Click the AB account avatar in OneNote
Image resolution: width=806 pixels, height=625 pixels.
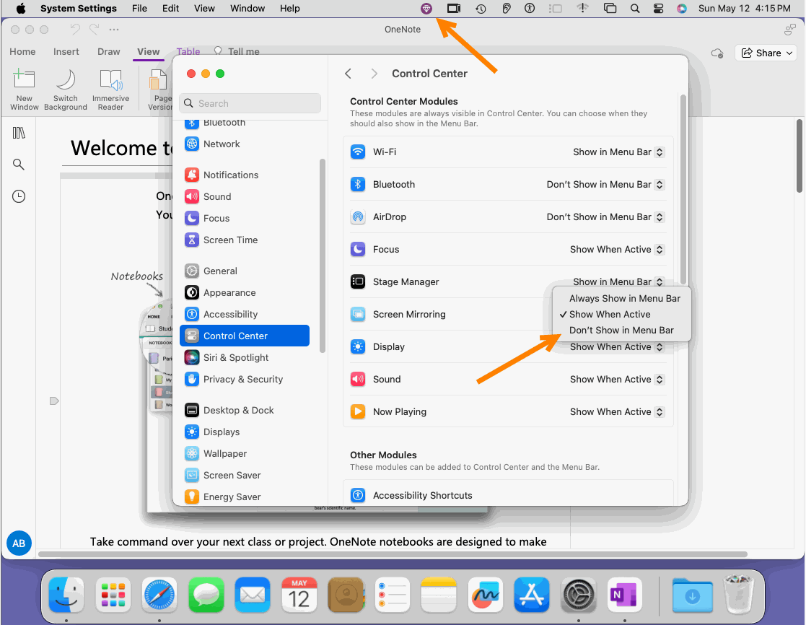(19, 543)
